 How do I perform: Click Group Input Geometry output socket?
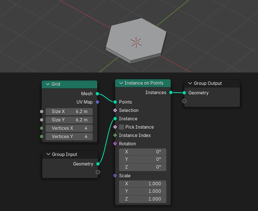pos(98,164)
